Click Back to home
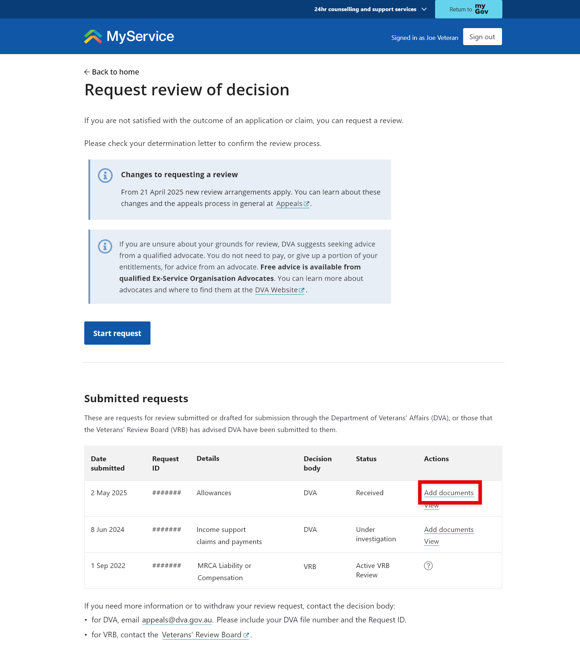 pyautogui.click(x=115, y=72)
